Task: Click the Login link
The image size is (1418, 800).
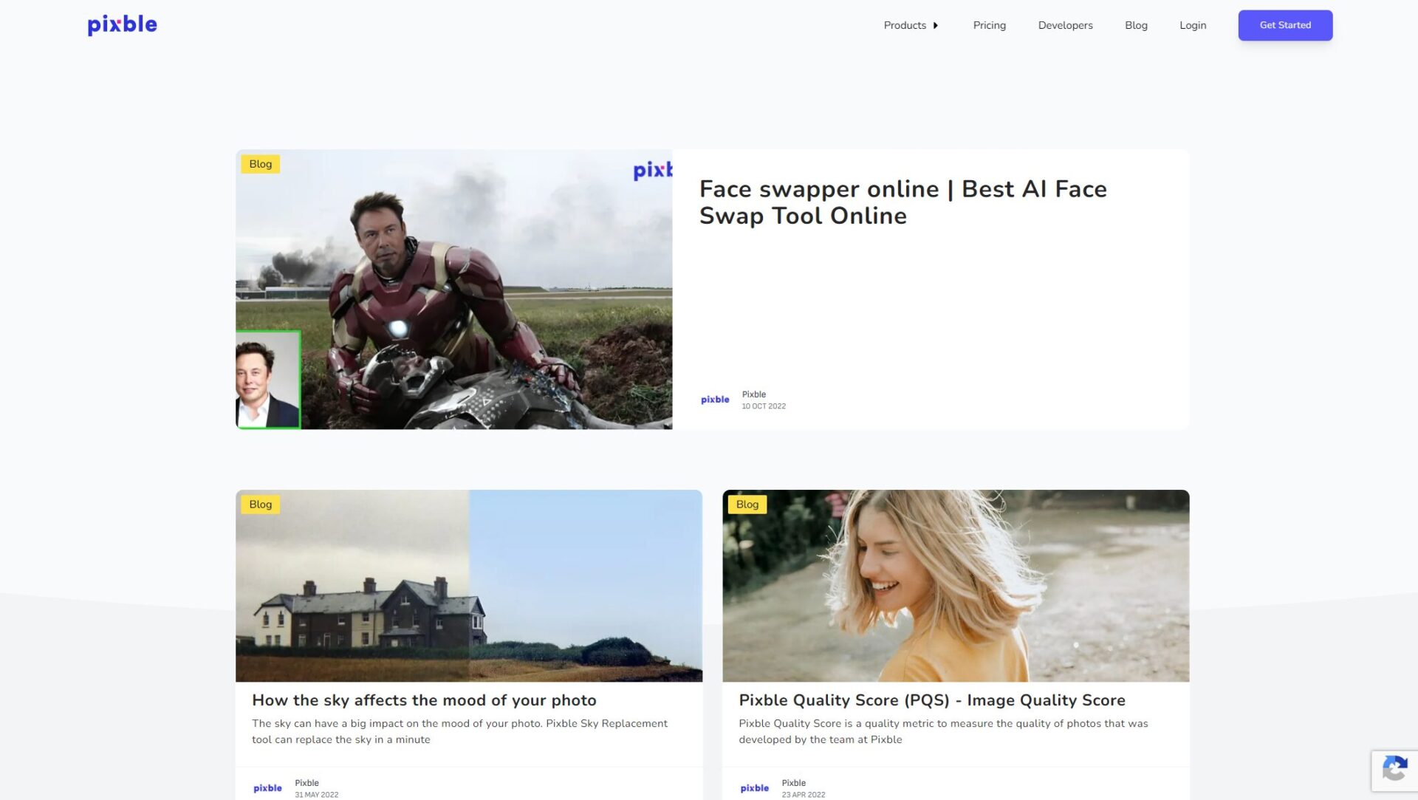Action: [x=1192, y=25]
